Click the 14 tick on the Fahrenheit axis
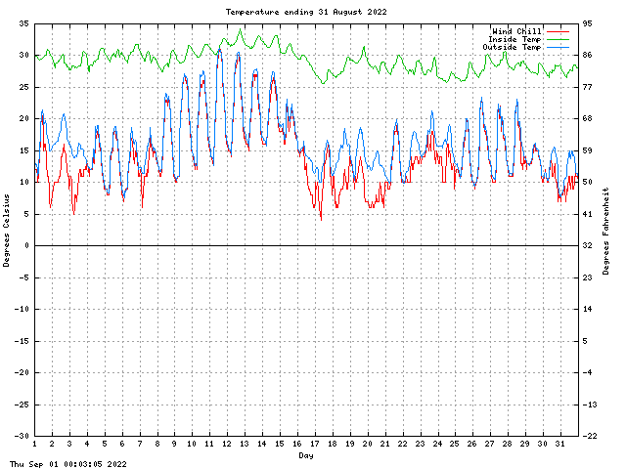Viewport: 626px width, 469px height. 587,309
